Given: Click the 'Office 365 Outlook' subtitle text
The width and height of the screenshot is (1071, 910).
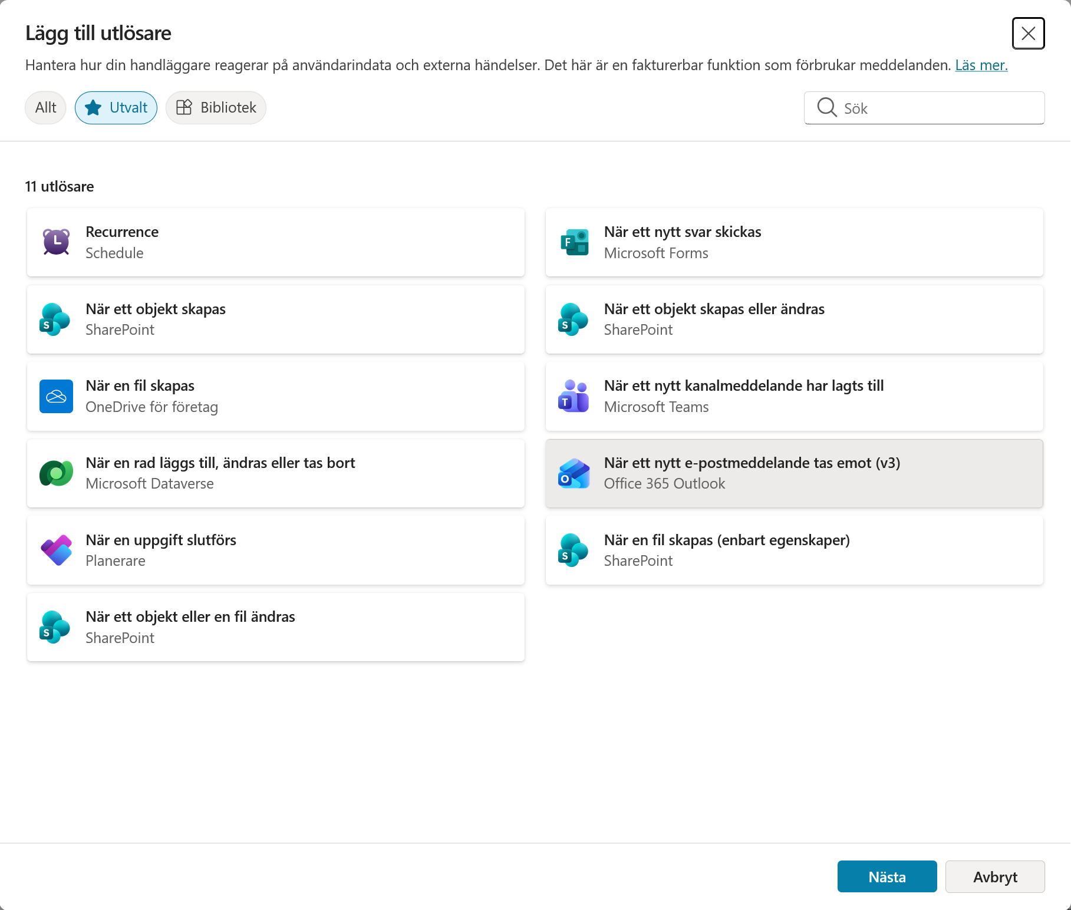Looking at the screenshot, I should click(664, 483).
